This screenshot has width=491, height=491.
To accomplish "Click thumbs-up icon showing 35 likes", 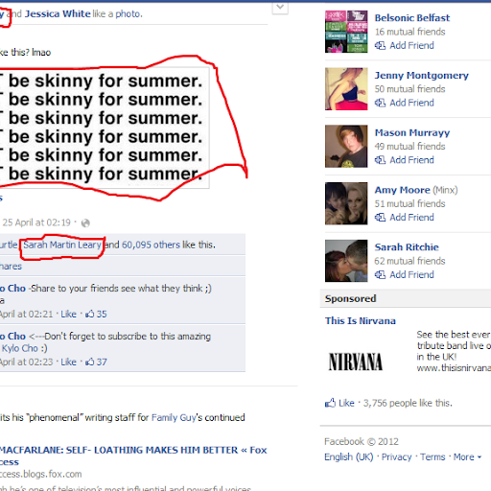I will 90,314.
